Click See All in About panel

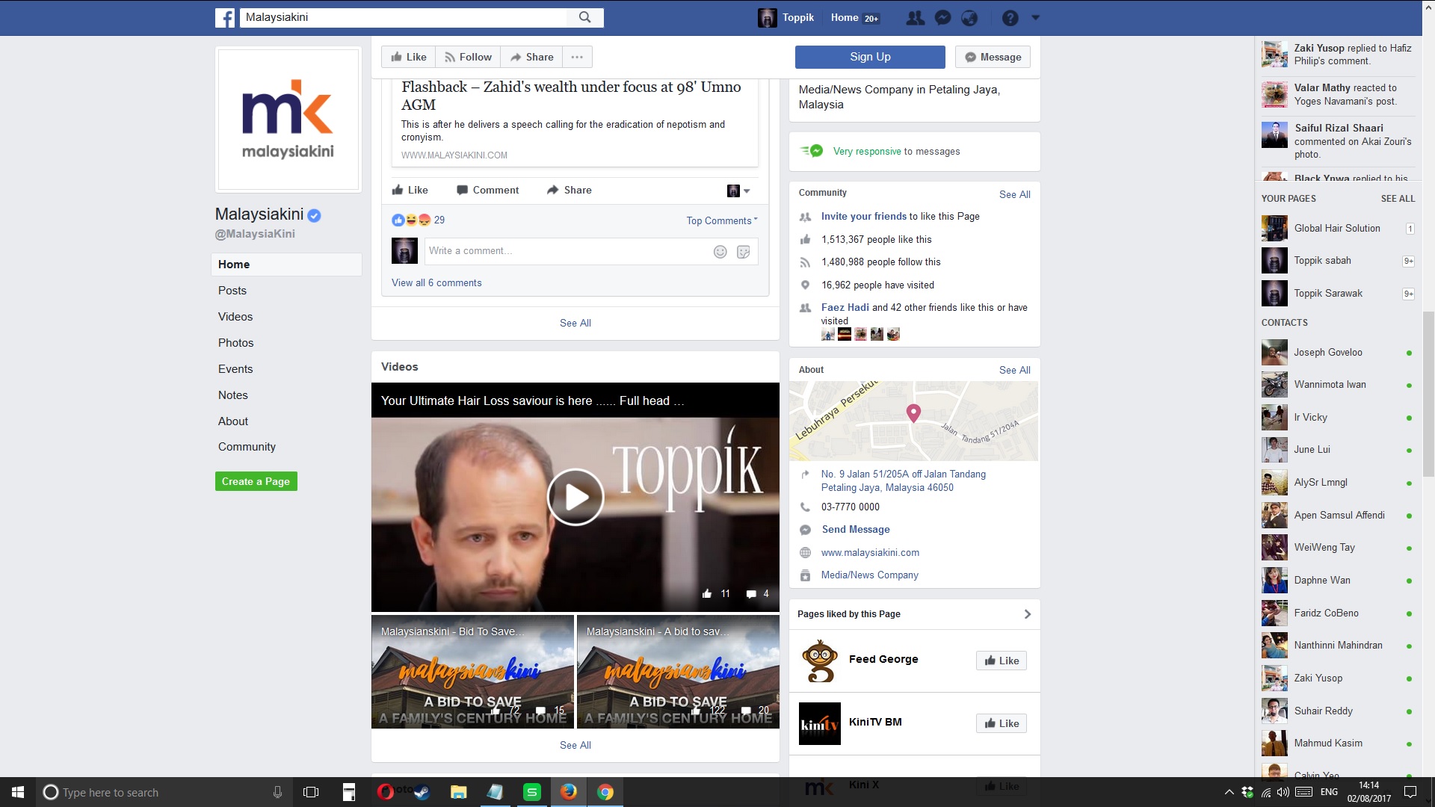[x=1014, y=370]
